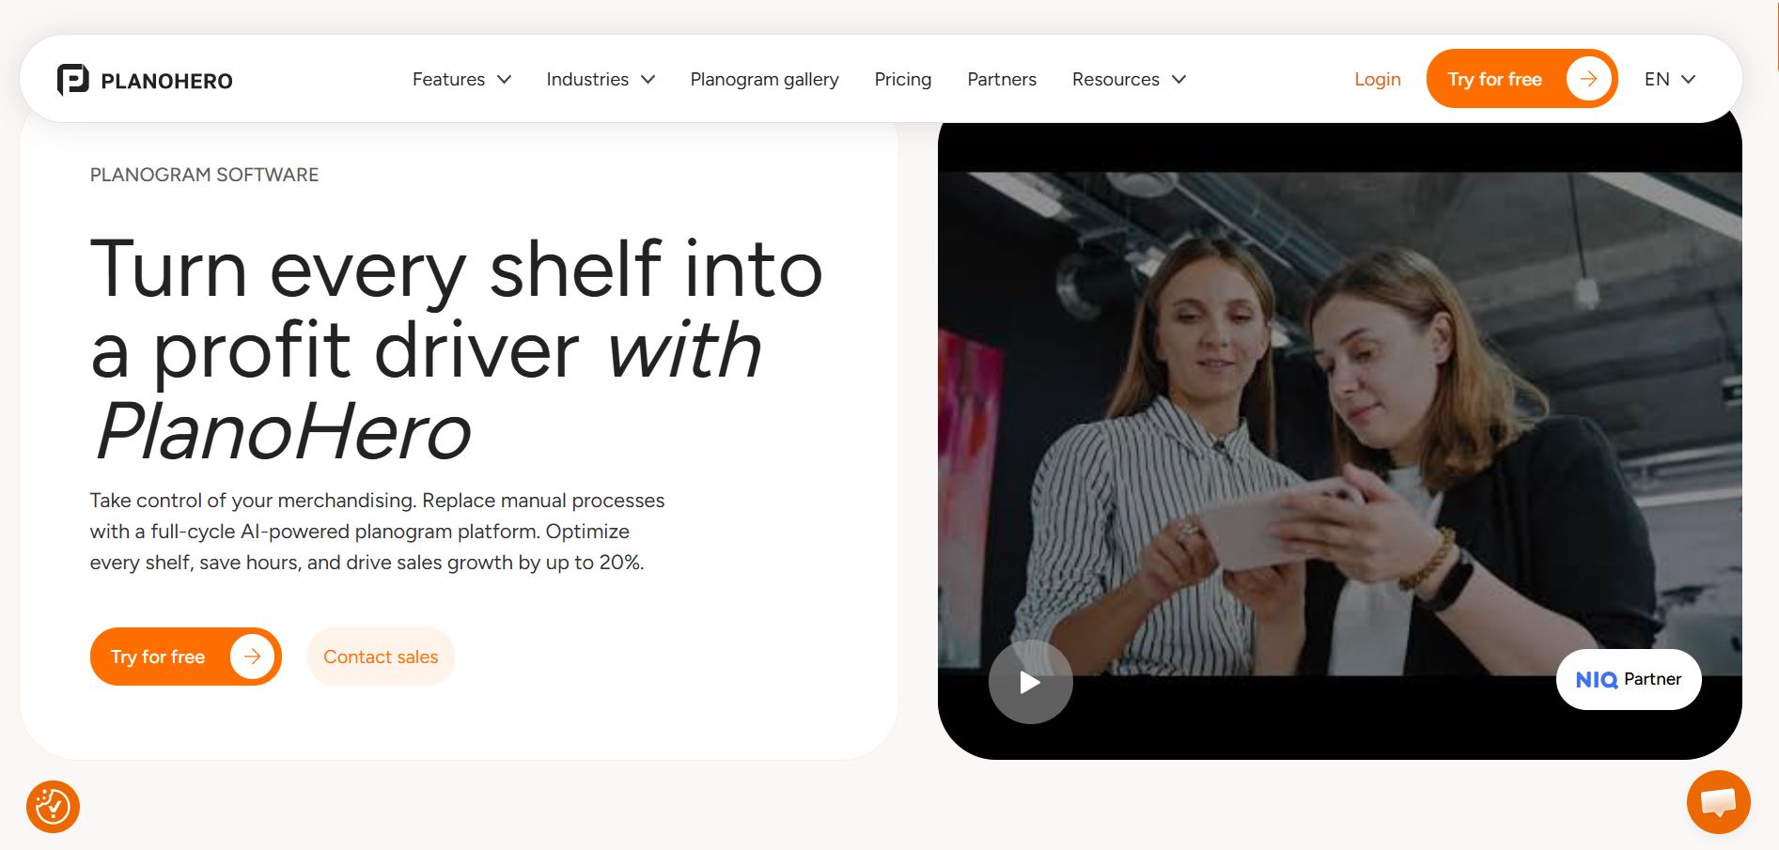Image resolution: width=1779 pixels, height=850 pixels.
Task: Open the cookie preferences icon
Action: tap(53, 807)
